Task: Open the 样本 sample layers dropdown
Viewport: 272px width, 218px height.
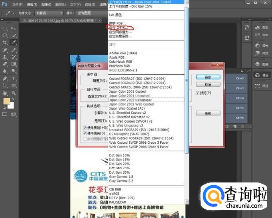Action: tap(92, 13)
